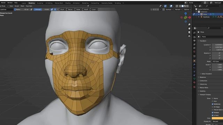Open the World properties tab
Screen dimensions: 223x125
[x=194, y=52]
